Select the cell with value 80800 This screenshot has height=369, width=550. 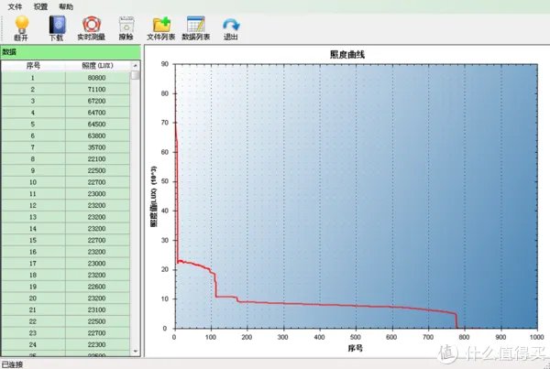96,78
